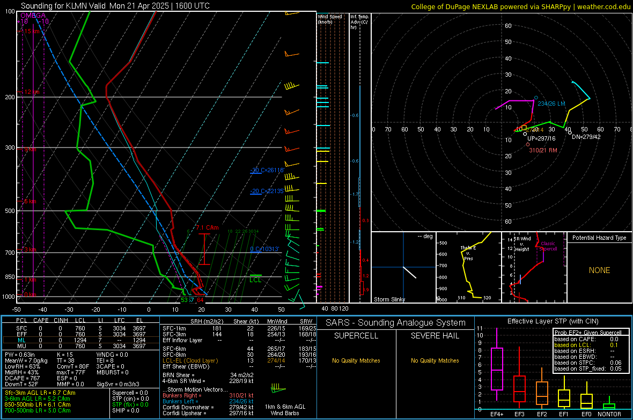
Task: Click the Corfidi Downshear = 279/42 kt row
Action: (208, 407)
